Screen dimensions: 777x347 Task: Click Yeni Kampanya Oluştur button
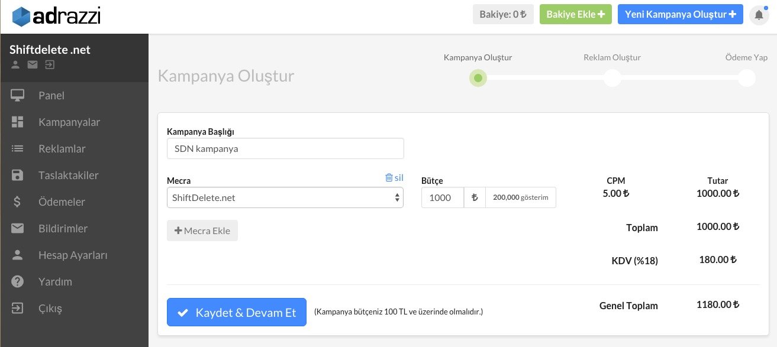680,14
